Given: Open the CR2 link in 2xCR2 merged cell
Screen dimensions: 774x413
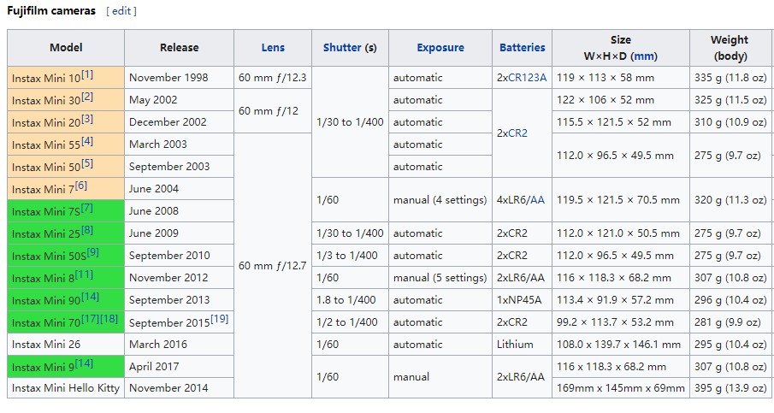Looking at the screenshot, I should click(517, 133).
